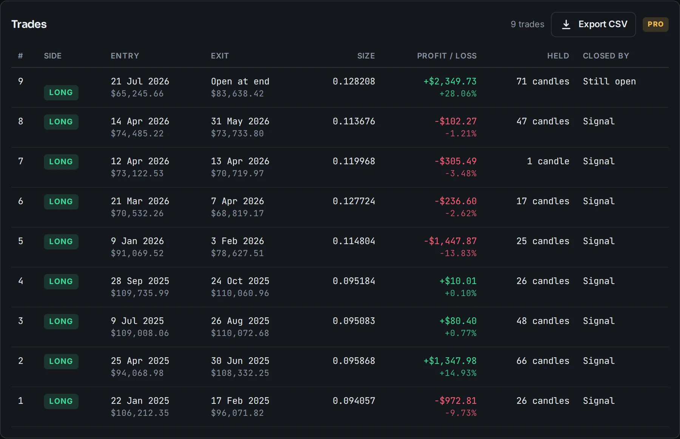Click profit value +$2,349.73

coord(450,81)
